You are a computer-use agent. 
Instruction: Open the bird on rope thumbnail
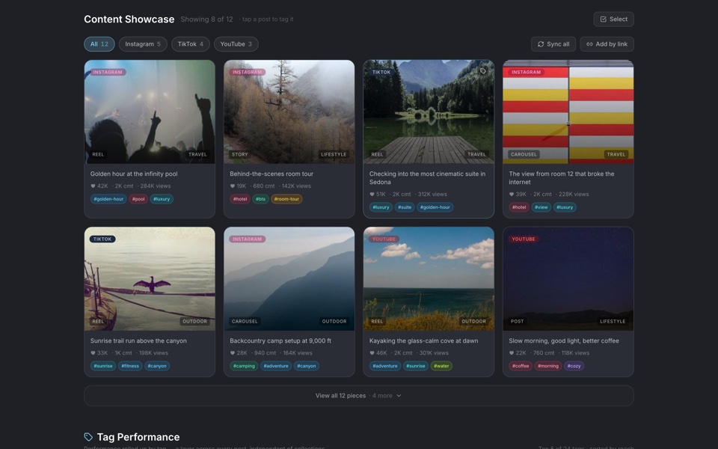[x=150, y=278]
